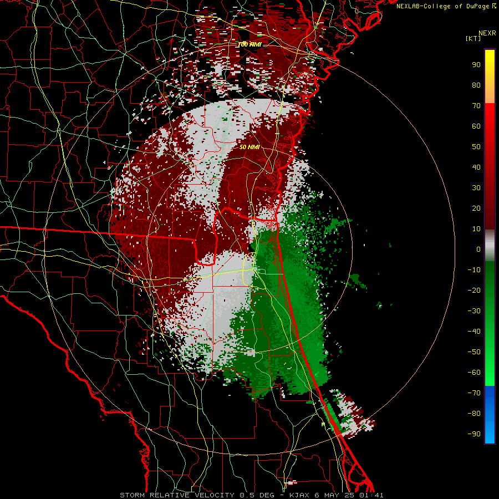Click the NEXR label above the scale
The width and height of the screenshot is (499, 499).
click(487, 33)
